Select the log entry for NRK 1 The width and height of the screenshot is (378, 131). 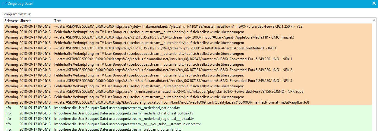pyautogui.click(x=173, y=59)
